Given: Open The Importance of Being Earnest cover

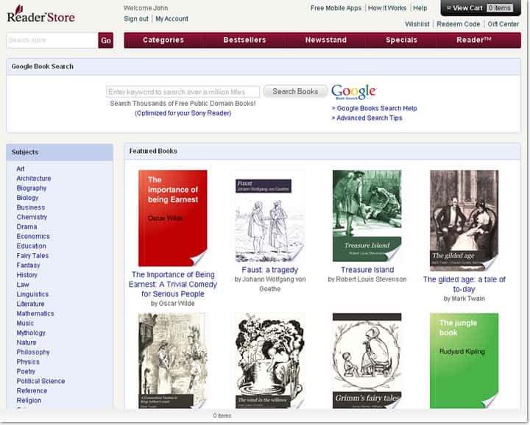Looking at the screenshot, I should [x=173, y=218].
